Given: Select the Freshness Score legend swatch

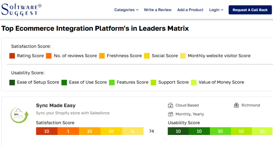Looking at the screenshot, I should point(102,56).
